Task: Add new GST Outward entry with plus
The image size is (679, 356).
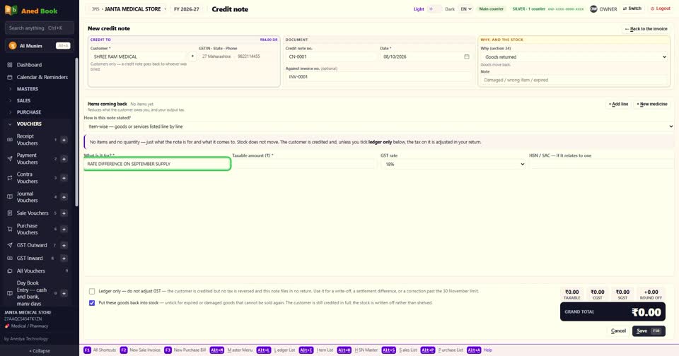Action: click(64, 245)
